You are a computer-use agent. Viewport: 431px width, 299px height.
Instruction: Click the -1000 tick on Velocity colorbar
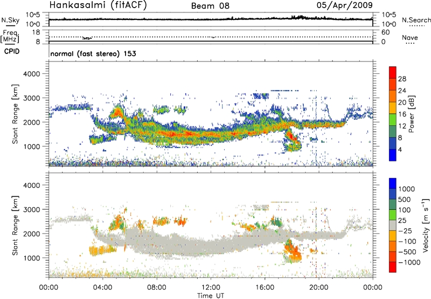(x=409, y=262)
